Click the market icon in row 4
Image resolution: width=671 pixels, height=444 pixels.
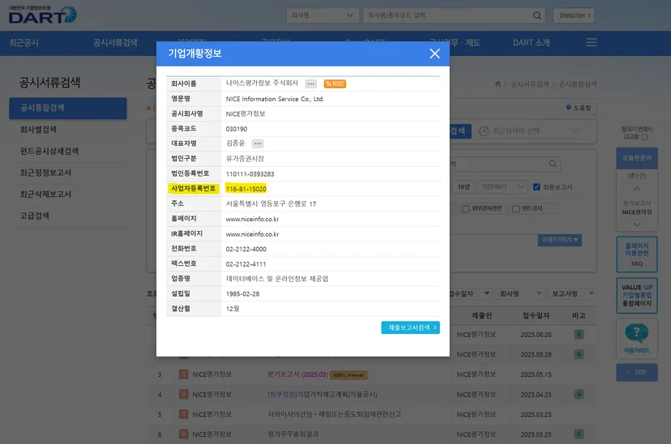pyautogui.click(x=183, y=394)
